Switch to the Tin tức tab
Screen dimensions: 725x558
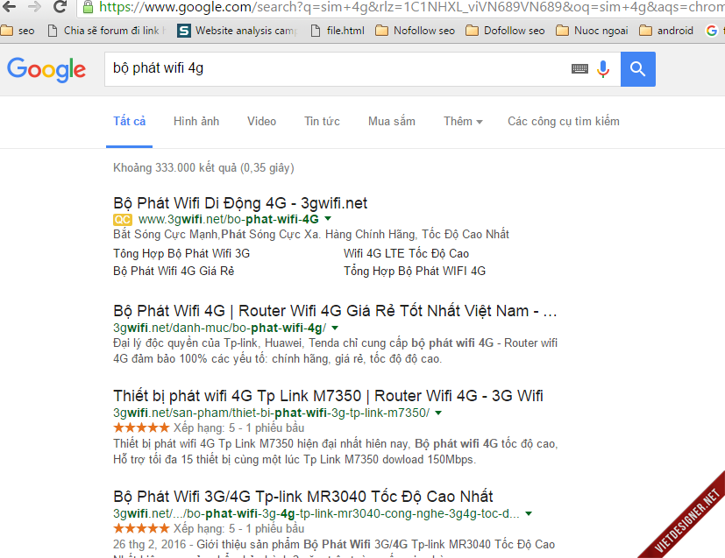323,121
